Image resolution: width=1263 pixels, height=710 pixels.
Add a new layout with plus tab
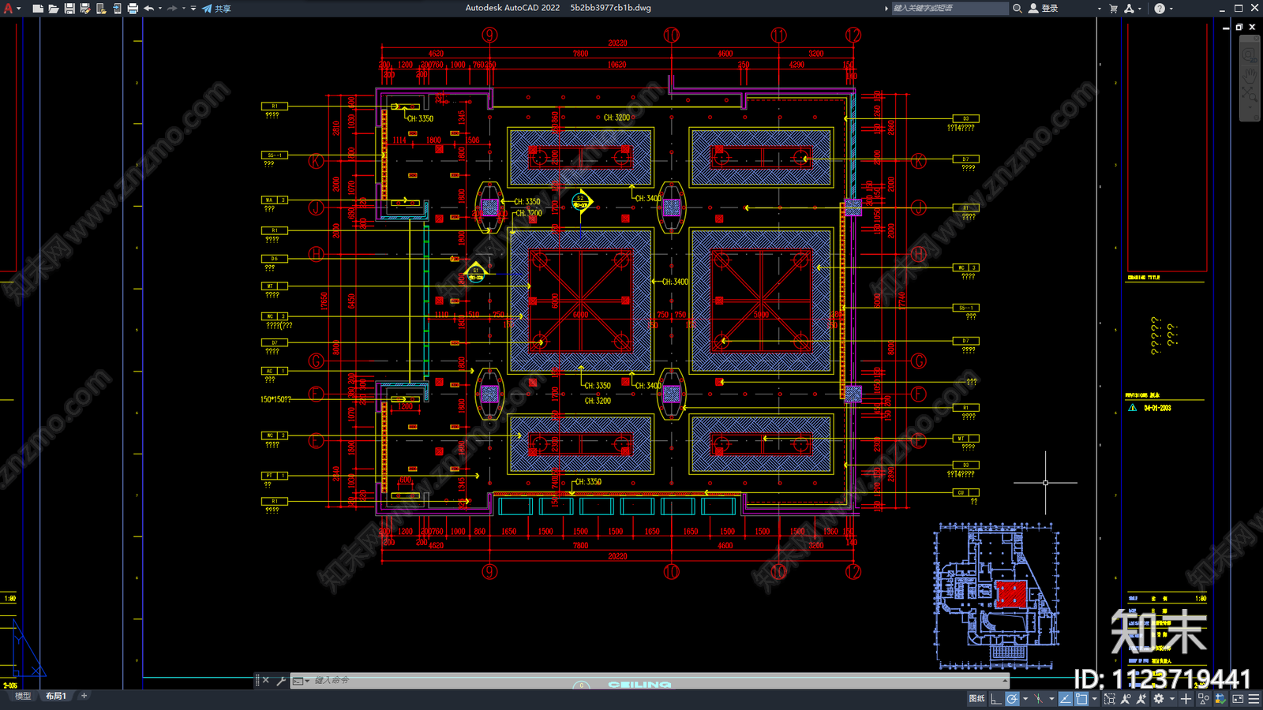point(84,696)
